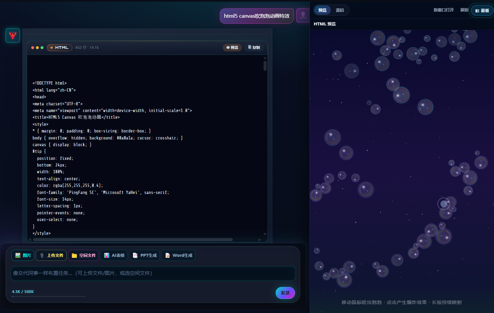
Task: Click the code block horizontal scrollbar
Action: 133,239
